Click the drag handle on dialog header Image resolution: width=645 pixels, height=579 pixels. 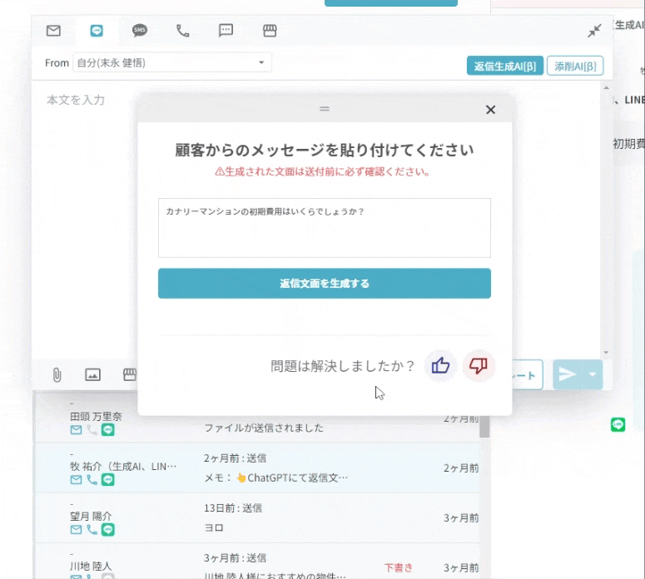click(x=325, y=109)
